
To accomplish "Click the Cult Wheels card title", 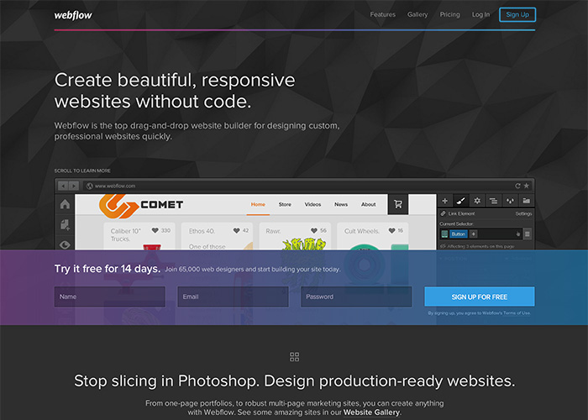I will pos(362,231).
